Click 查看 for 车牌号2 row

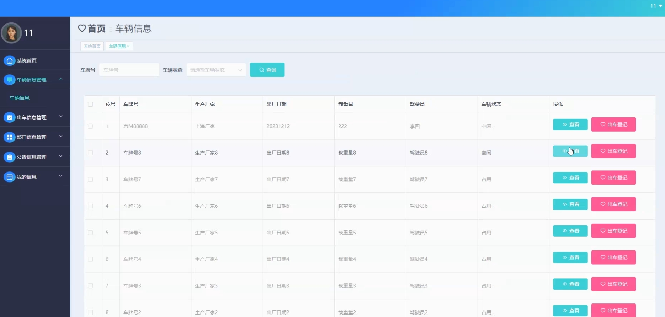pyautogui.click(x=570, y=311)
